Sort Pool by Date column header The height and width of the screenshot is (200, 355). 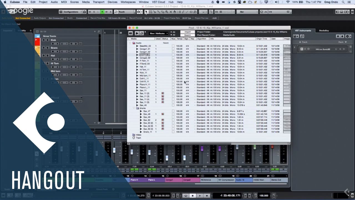277,39
